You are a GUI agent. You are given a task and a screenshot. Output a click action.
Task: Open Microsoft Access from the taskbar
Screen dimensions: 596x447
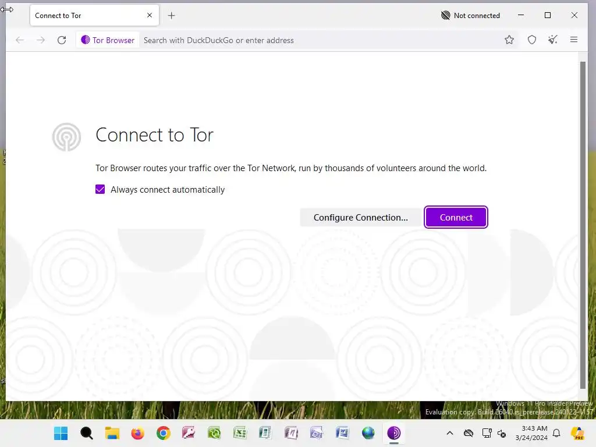[189, 433]
